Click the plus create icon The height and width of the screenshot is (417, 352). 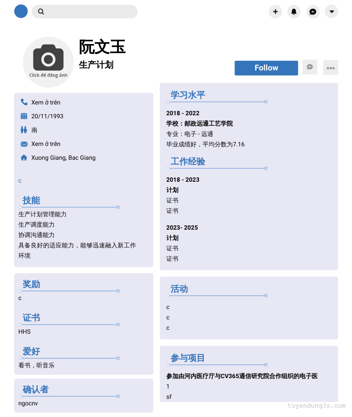click(275, 11)
